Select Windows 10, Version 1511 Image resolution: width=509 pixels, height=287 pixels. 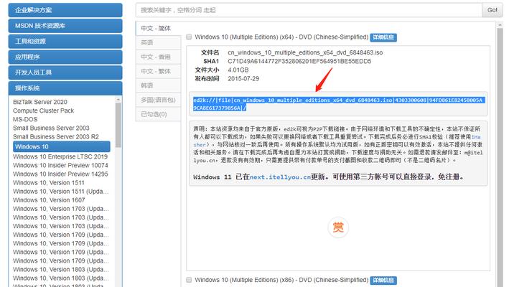tap(49, 183)
